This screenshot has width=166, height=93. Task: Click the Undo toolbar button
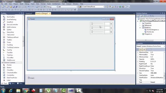pos(29,7)
